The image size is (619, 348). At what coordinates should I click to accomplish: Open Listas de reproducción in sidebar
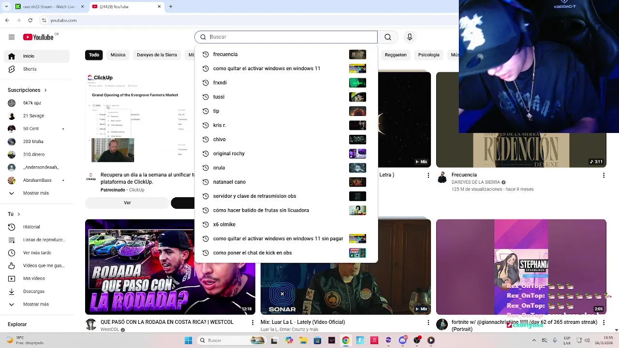pyautogui.click(x=37, y=240)
